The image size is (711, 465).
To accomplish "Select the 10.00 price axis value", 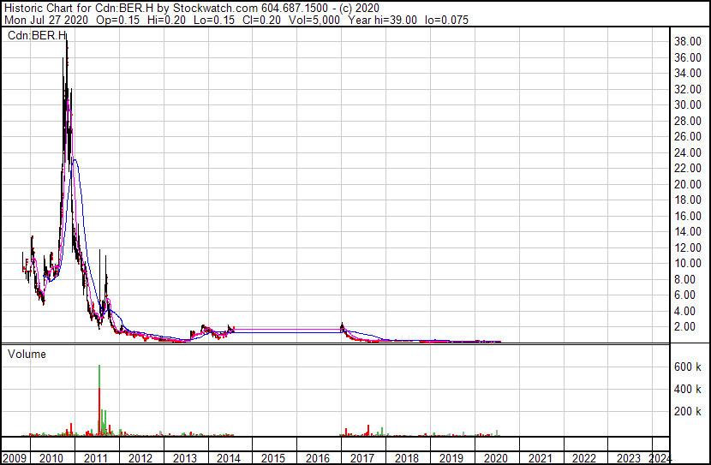I will tap(688, 263).
